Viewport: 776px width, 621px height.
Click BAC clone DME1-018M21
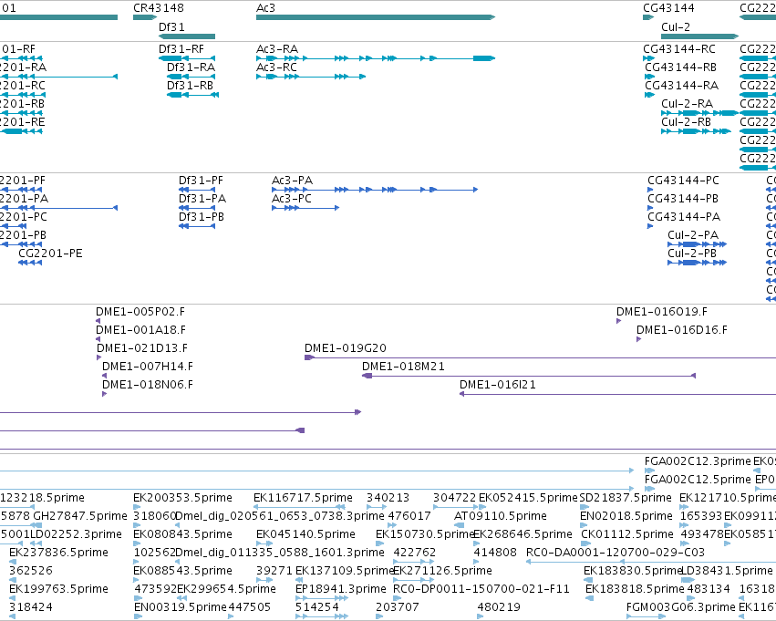click(x=529, y=376)
